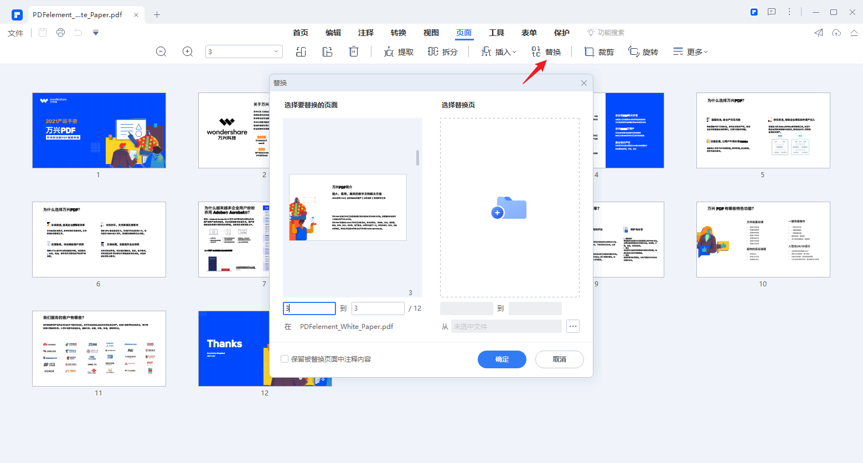Screen dimensions: 863x463
Task: Zoom out using the minus magnifier icon
Action: tap(161, 52)
